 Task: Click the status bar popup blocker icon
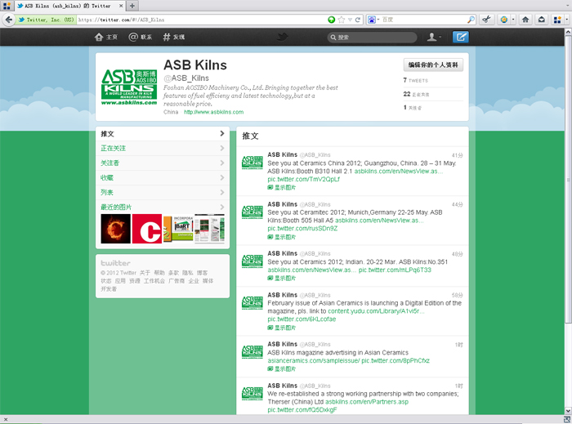pyautogui.click(x=567, y=419)
